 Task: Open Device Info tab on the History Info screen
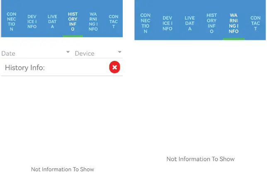32,22
